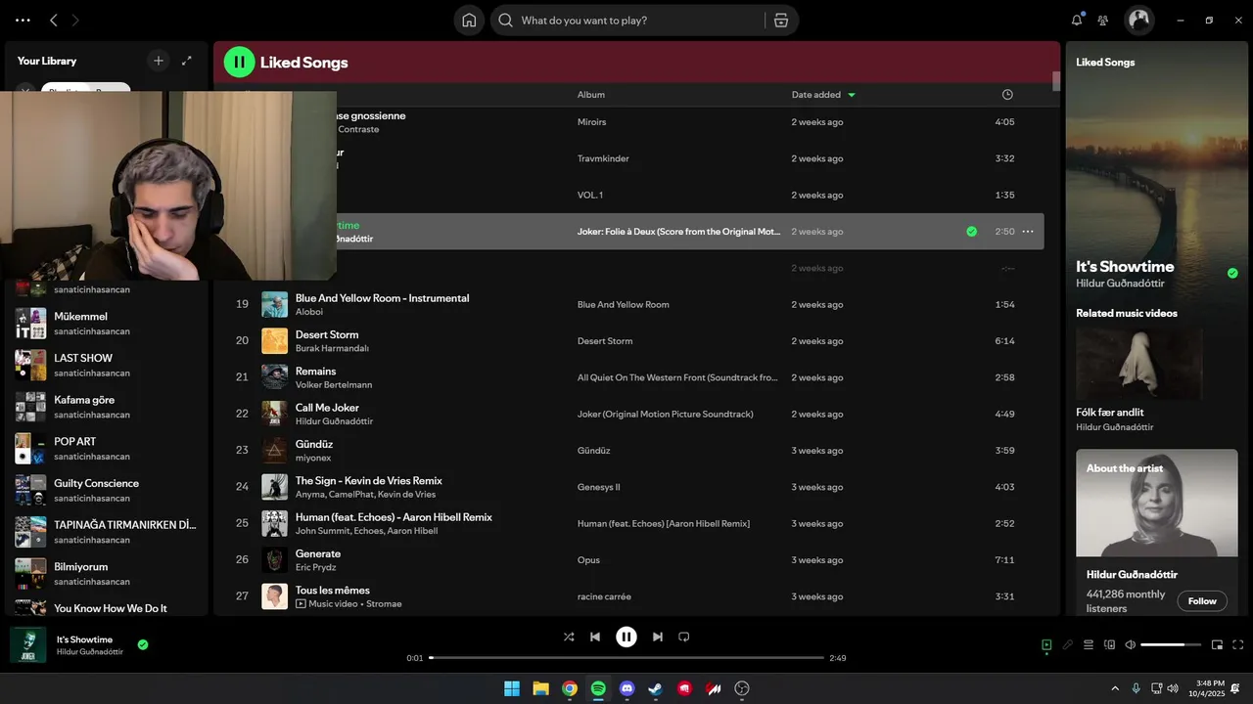Open the Opus album link
The image size is (1253, 704).
click(588, 560)
